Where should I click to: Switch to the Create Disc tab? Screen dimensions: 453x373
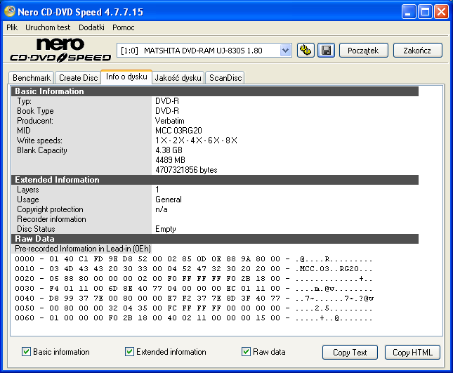pyautogui.click(x=78, y=78)
